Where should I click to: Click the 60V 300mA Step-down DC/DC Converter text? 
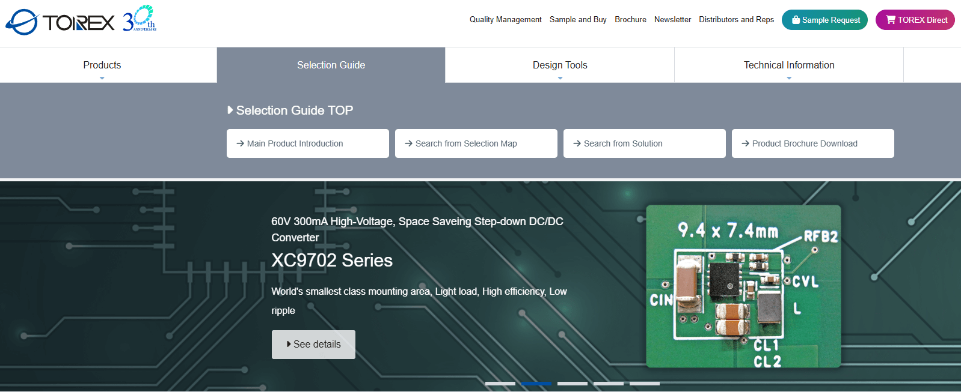[417, 229]
